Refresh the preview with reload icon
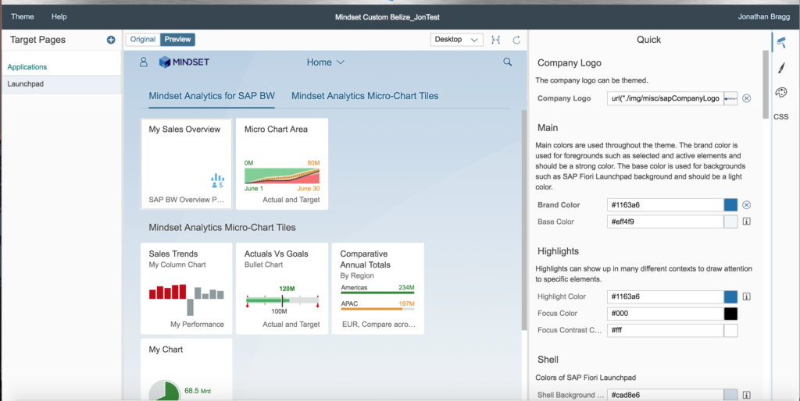800x401 pixels. coord(516,40)
